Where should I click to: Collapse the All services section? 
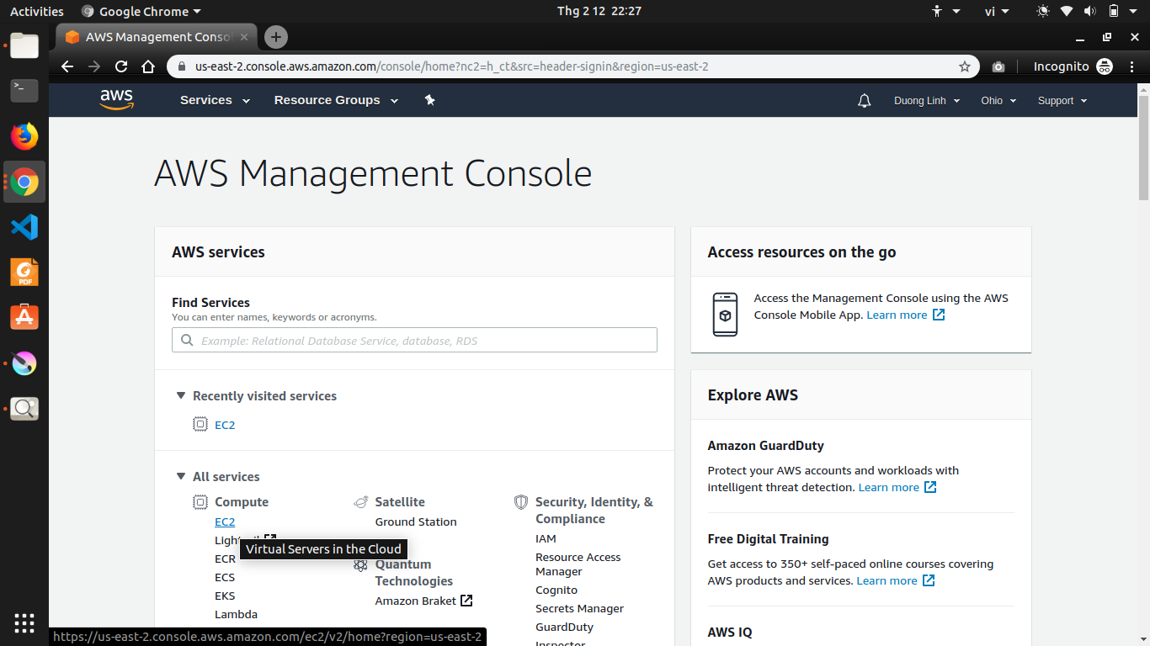coord(180,476)
